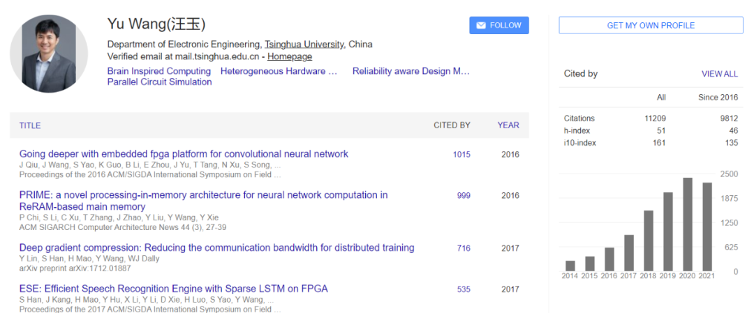Select the Heterogeneous Hardware interest tag

[279, 71]
